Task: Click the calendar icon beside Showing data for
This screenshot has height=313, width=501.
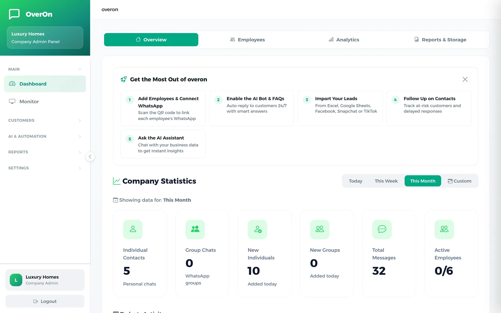Action: 116,200
